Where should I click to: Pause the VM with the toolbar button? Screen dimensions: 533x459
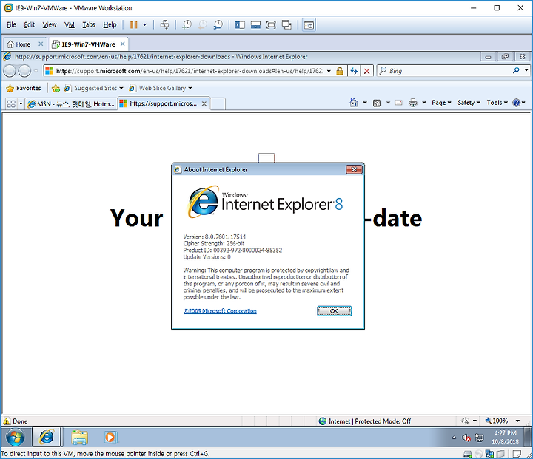pyautogui.click(x=133, y=25)
